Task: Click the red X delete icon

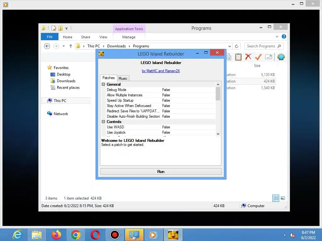Action: (248, 57)
